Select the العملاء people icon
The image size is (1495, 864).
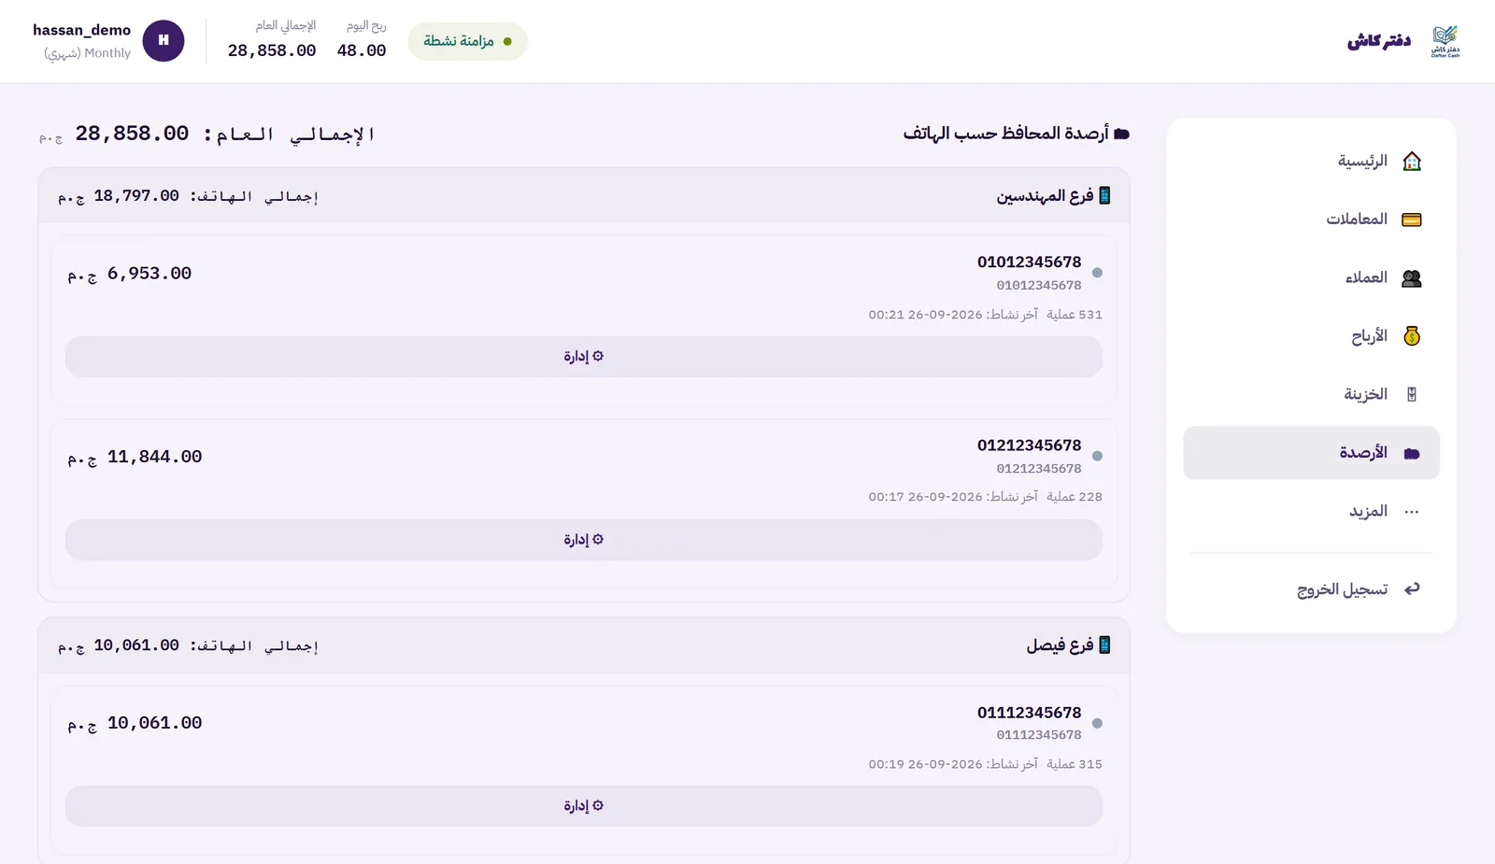(1412, 277)
